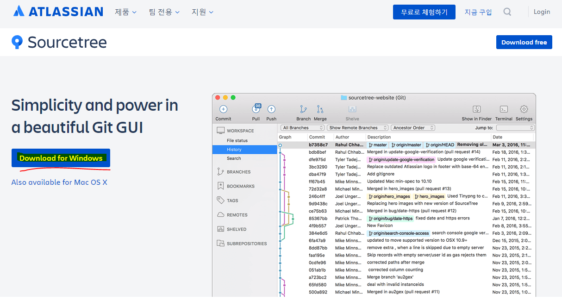Image resolution: width=562 pixels, height=301 pixels.
Task: Click the 지금 구입 link
Action: [x=478, y=12]
